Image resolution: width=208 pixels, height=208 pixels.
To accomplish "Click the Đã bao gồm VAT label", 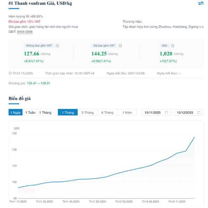I will tap(104, 45).
